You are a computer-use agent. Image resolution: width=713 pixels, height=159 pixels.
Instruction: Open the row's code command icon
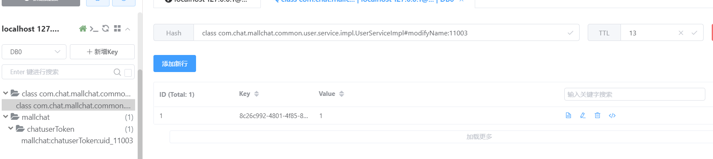pyautogui.click(x=612, y=116)
